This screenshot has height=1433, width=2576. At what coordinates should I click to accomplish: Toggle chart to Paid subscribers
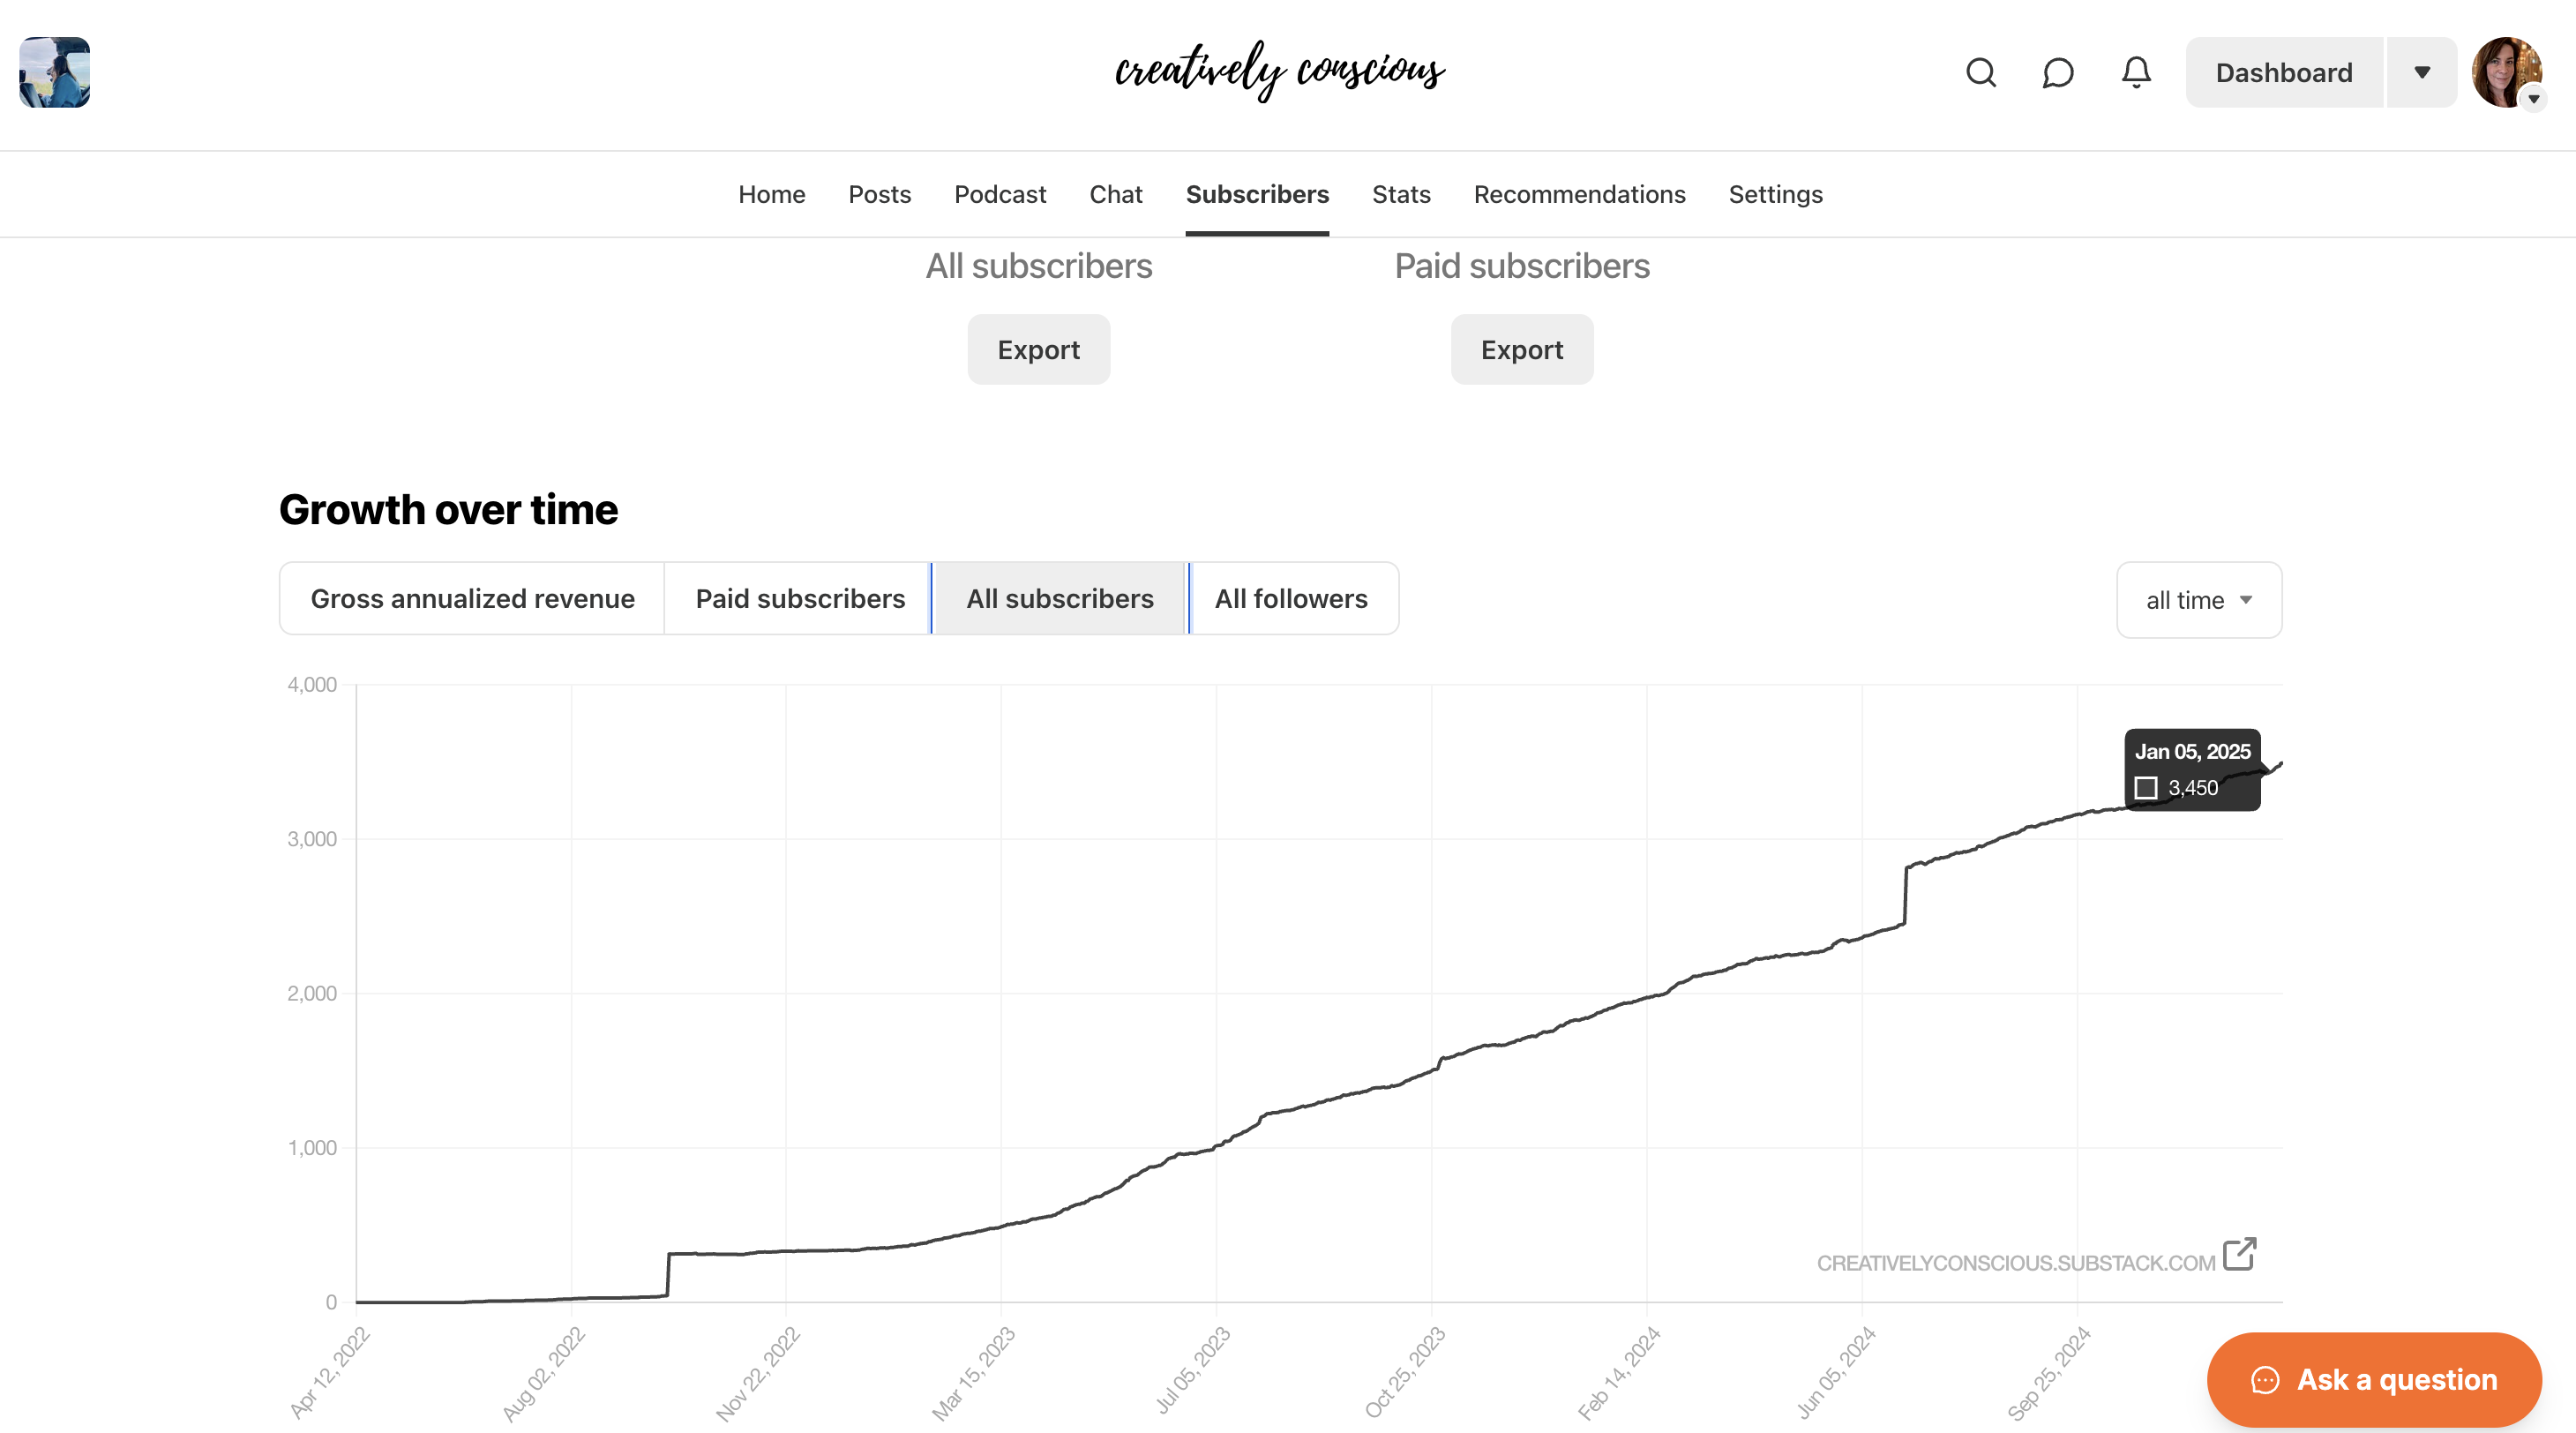click(x=800, y=598)
